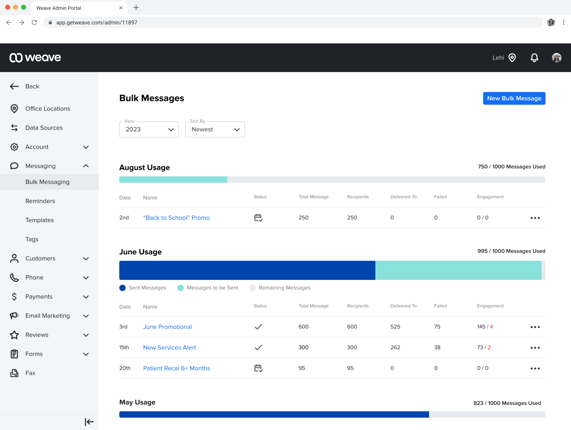Image resolution: width=571 pixels, height=430 pixels.
Task: Click the Weave logo
Action: (35, 58)
